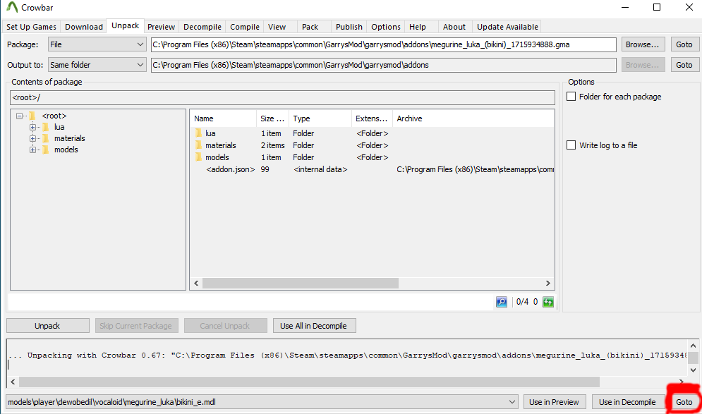
Task: Click Use in Decompile button
Action: click(x=627, y=402)
